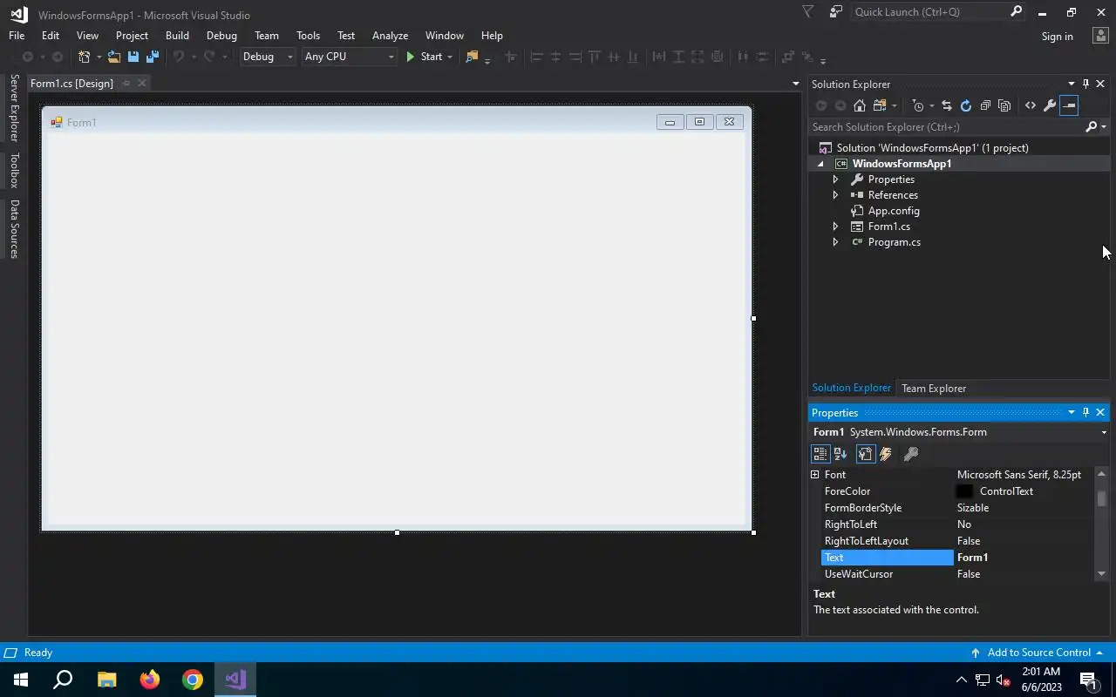Click the pin on Form1.cs [Design] tab

(x=126, y=83)
